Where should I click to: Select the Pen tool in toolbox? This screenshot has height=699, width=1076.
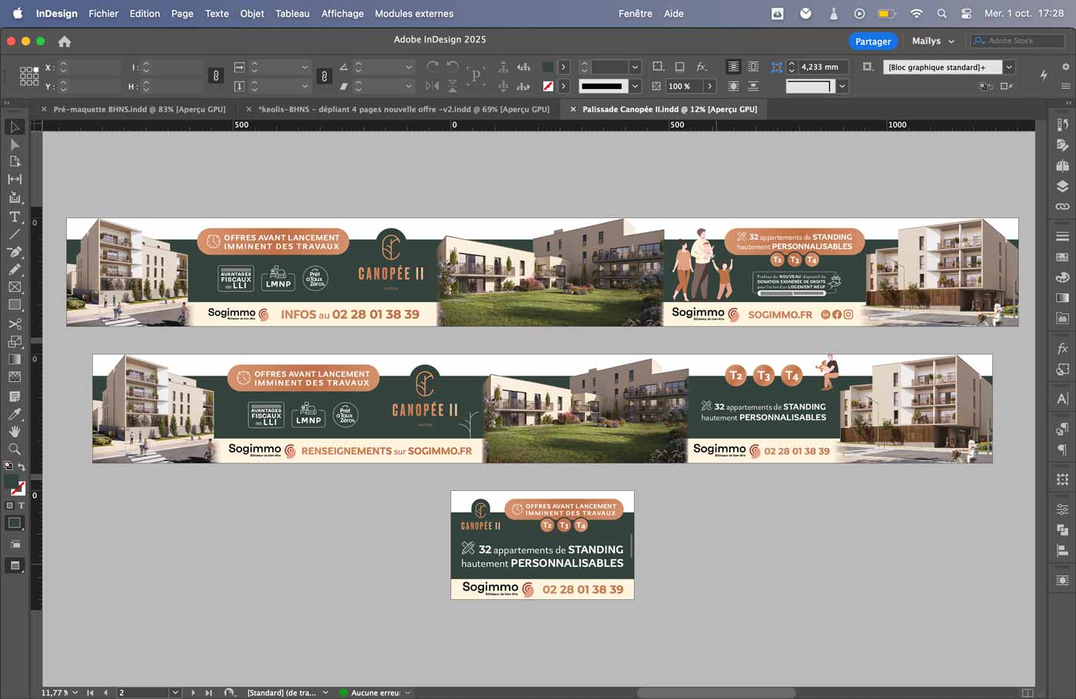coord(15,252)
